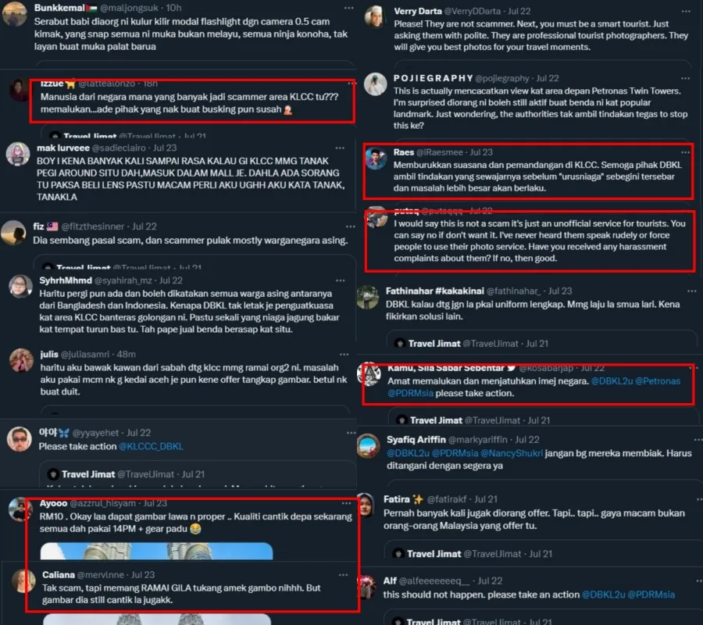Open Fatira's profile avatar

point(366,505)
